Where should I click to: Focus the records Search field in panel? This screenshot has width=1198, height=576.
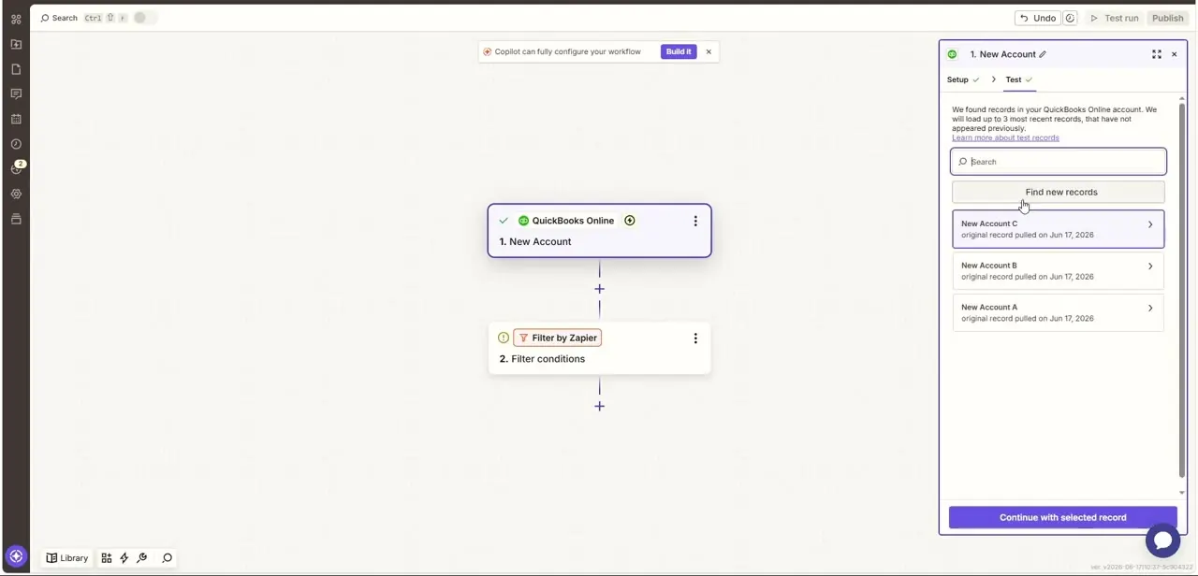tap(1059, 162)
